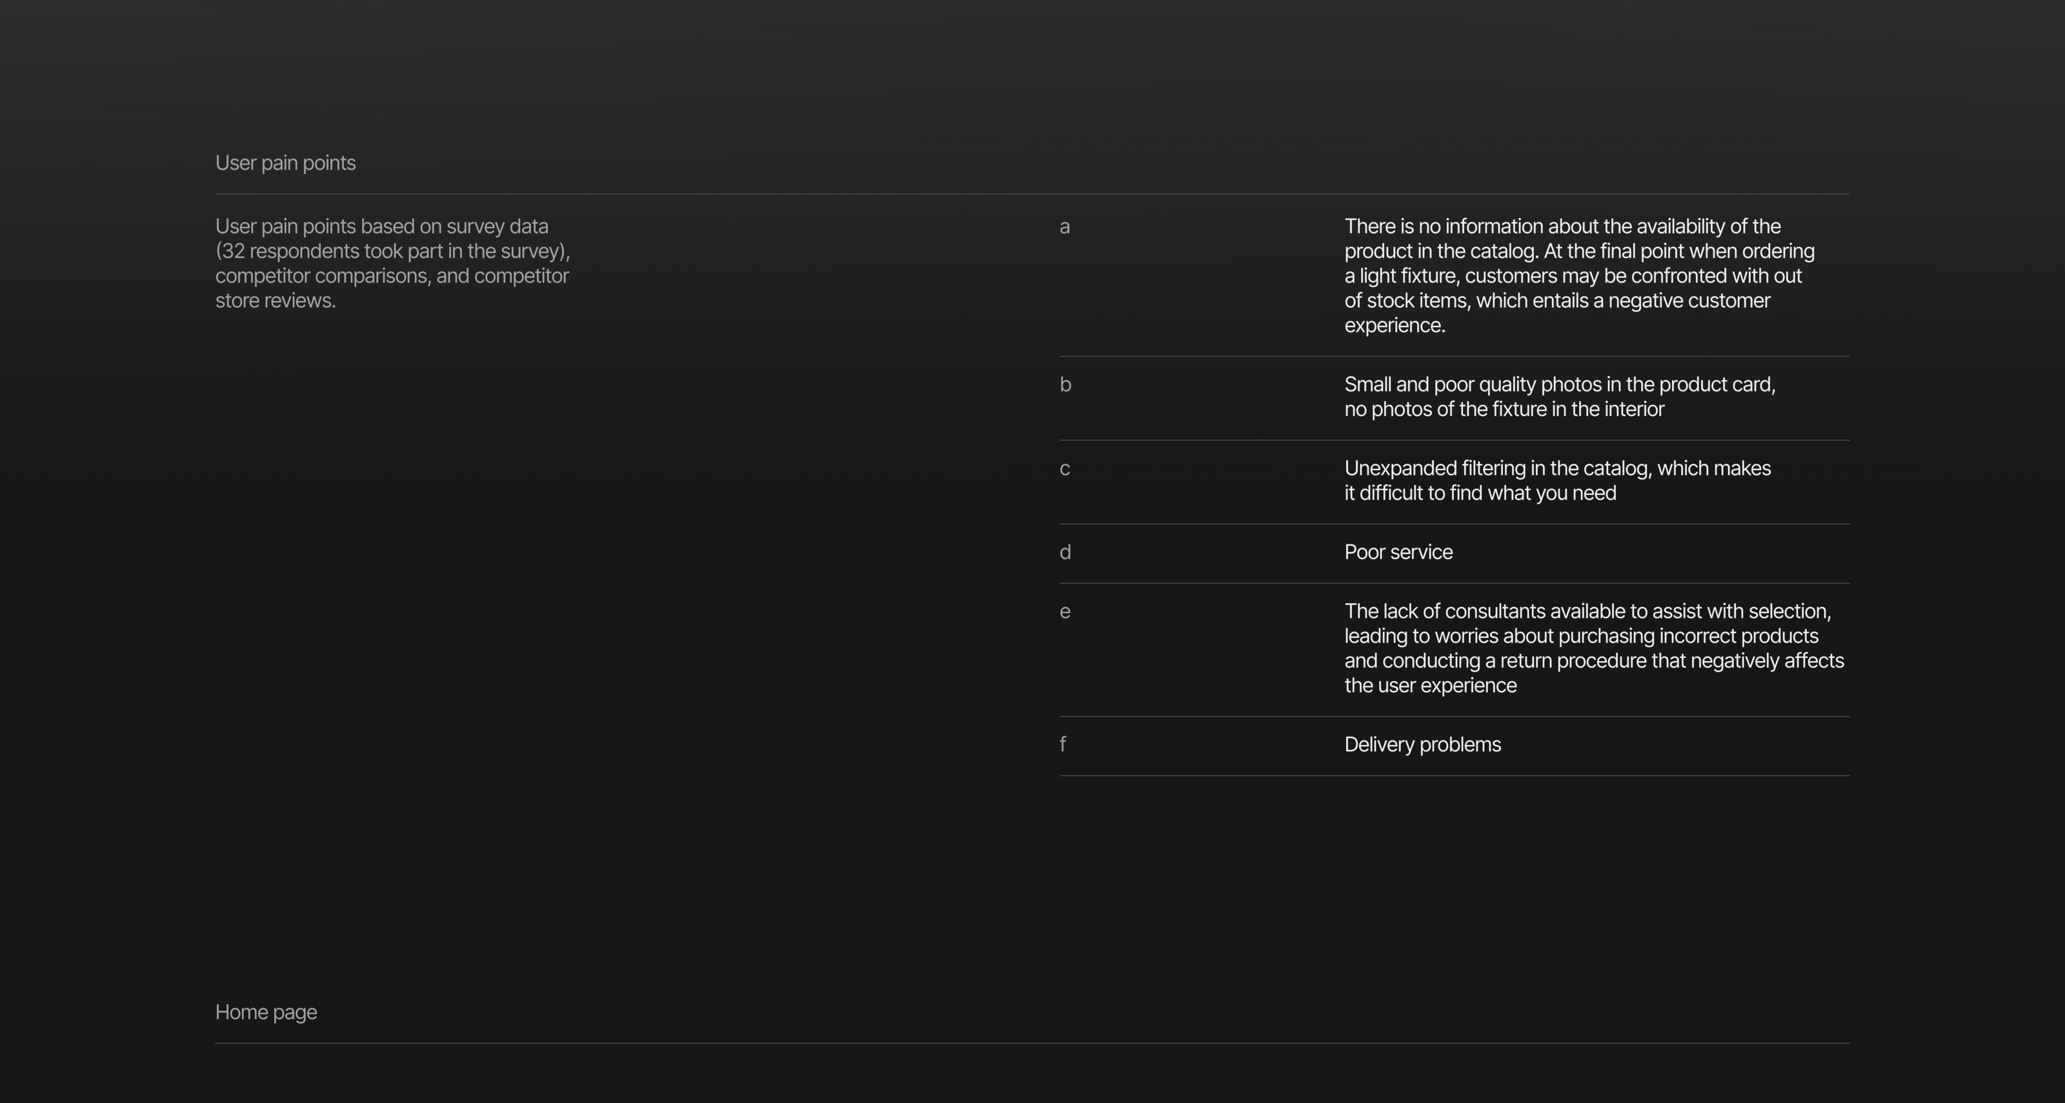Click 'it difficult to find what you need'
Image resolution: width=2065 pixels, height=1103 pixels.
[1480, 493]
